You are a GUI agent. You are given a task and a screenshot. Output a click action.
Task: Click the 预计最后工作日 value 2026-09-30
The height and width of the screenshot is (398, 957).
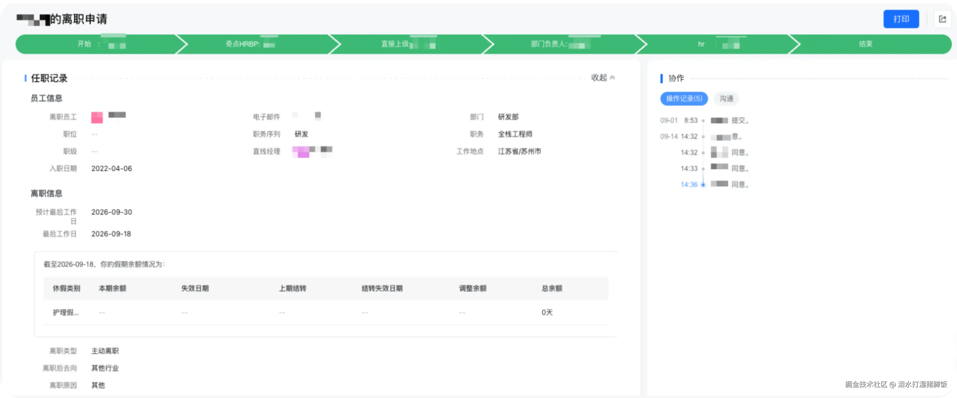[111, 212]
